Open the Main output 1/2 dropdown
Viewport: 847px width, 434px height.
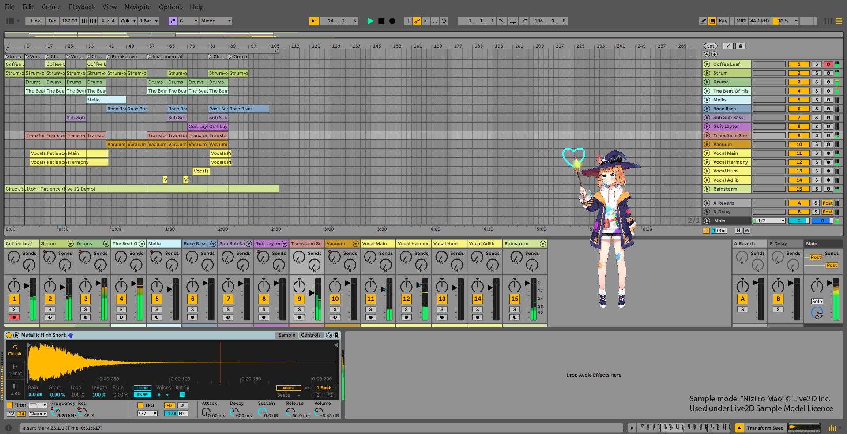[769, 221]
